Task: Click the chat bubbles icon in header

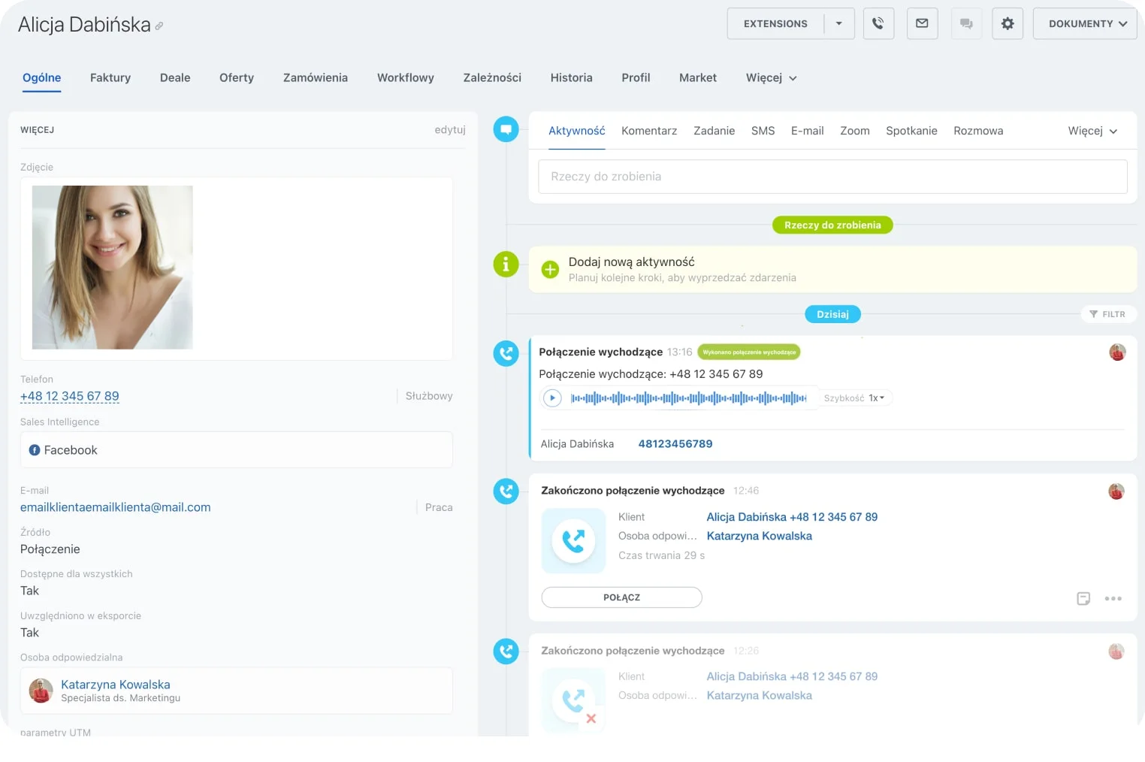Action: click(966, 23)
